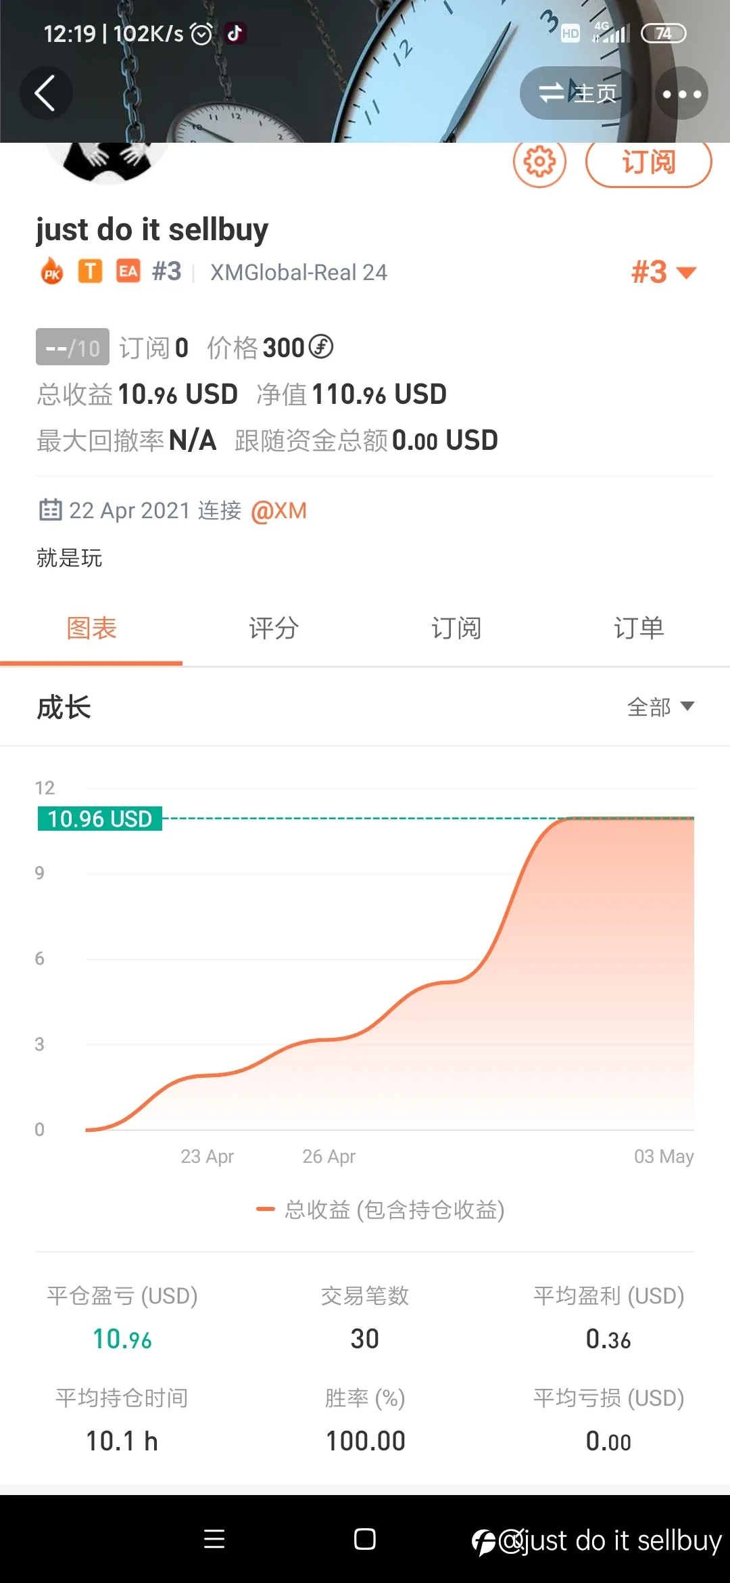Tap the 主页 switch button

[x=579, y=93]
